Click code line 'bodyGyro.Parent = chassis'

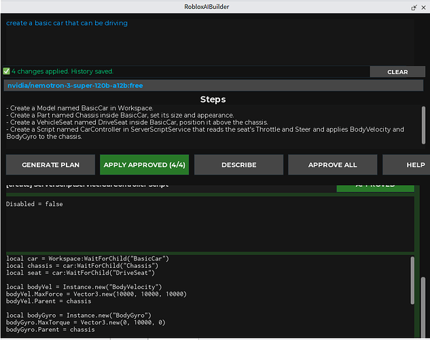coord(50,330)
